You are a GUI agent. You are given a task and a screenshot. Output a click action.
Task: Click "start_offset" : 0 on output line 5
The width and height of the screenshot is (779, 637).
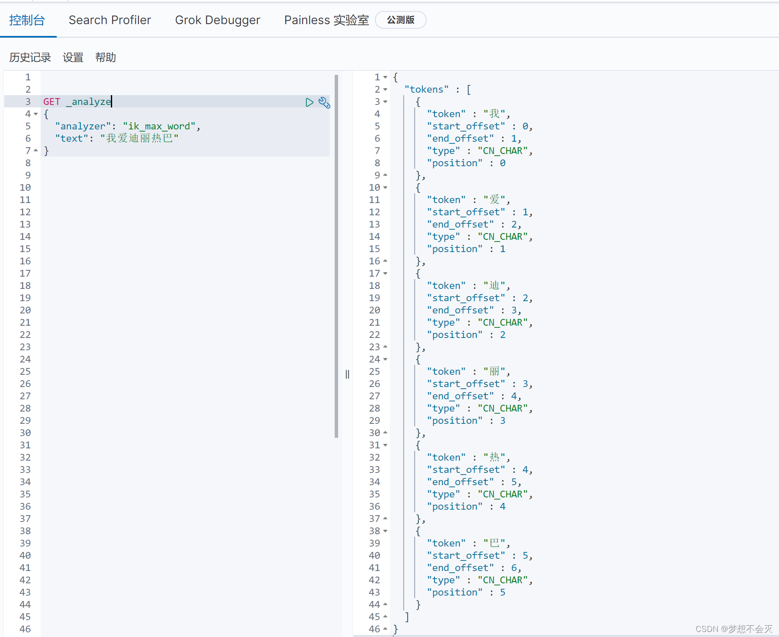(477, 126)
